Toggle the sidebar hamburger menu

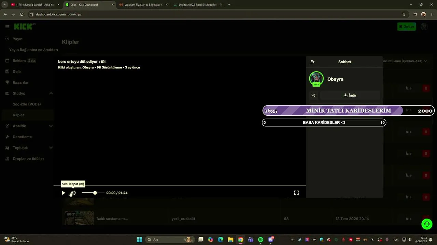(7, 27)
